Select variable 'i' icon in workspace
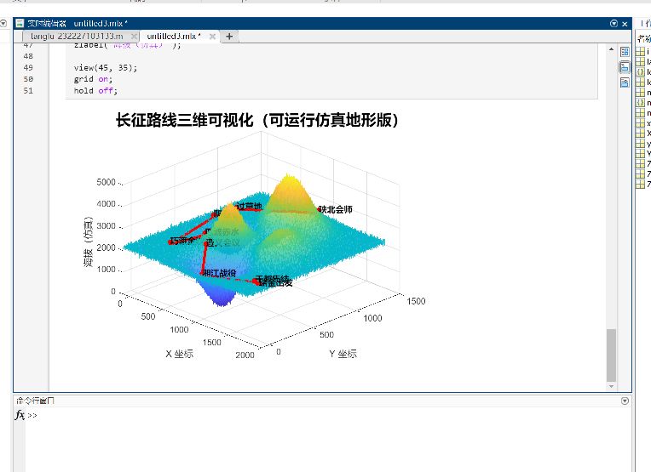The width and height of the screenshot is (651, 472). [x=640, y=52]
